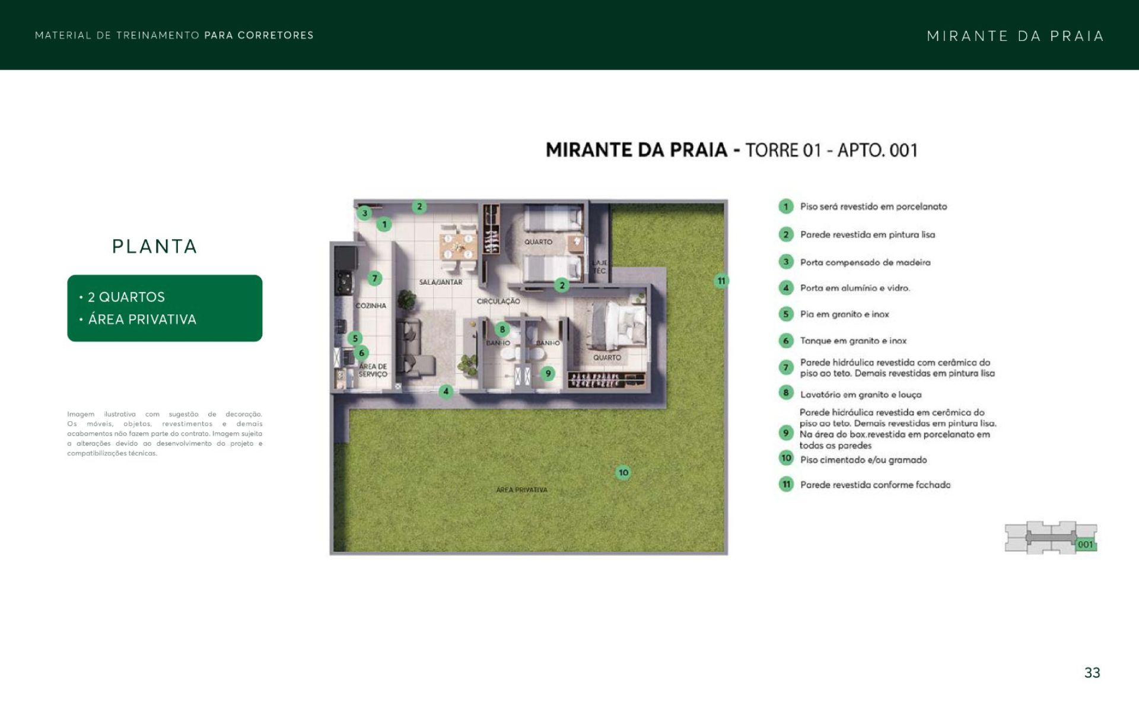The width and height of the screenshot is (1139, 712).
Task: Click the Área Privativa label on the lawn
Action: click(521, 490)
